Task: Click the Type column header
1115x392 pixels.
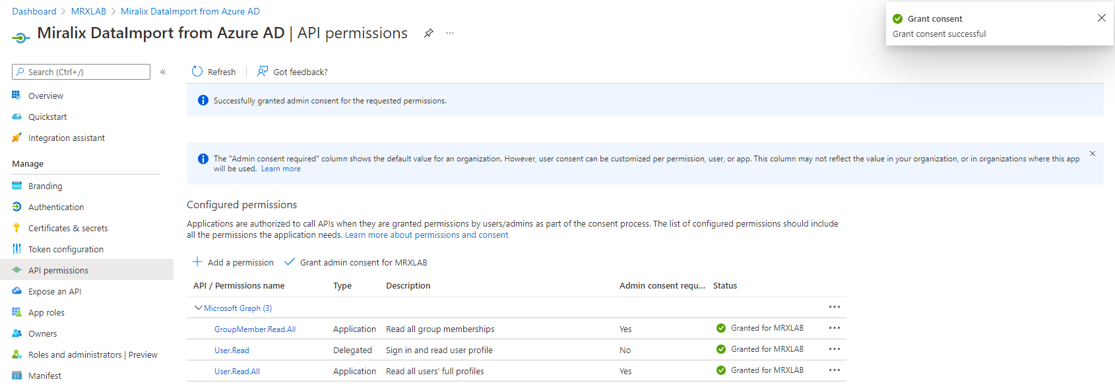Action: (342, 286)
